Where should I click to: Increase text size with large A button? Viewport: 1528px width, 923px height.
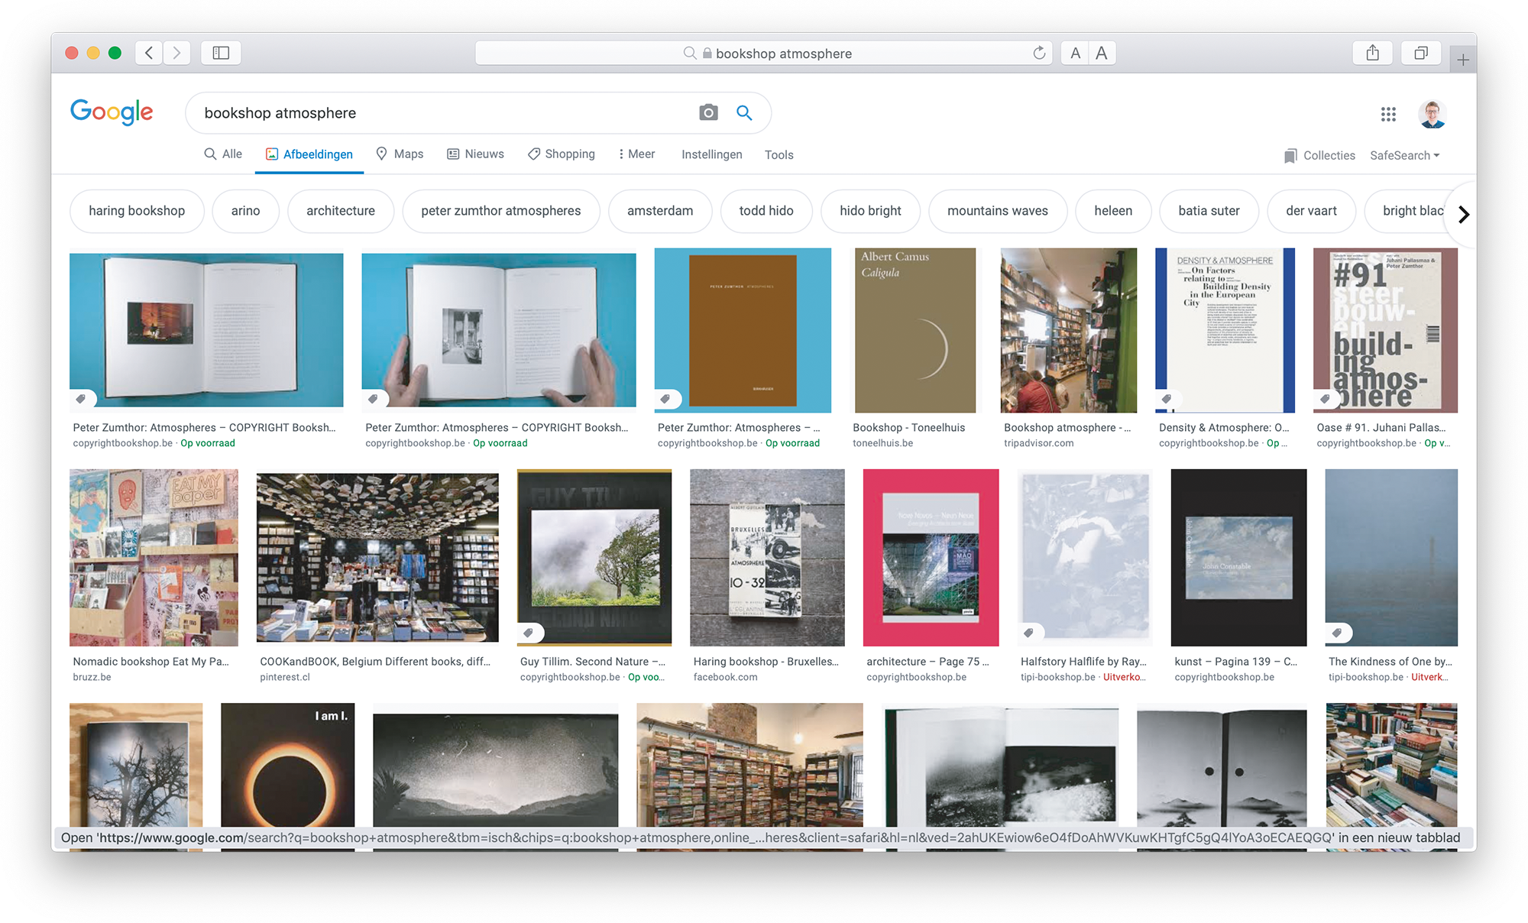[1102, 53]
